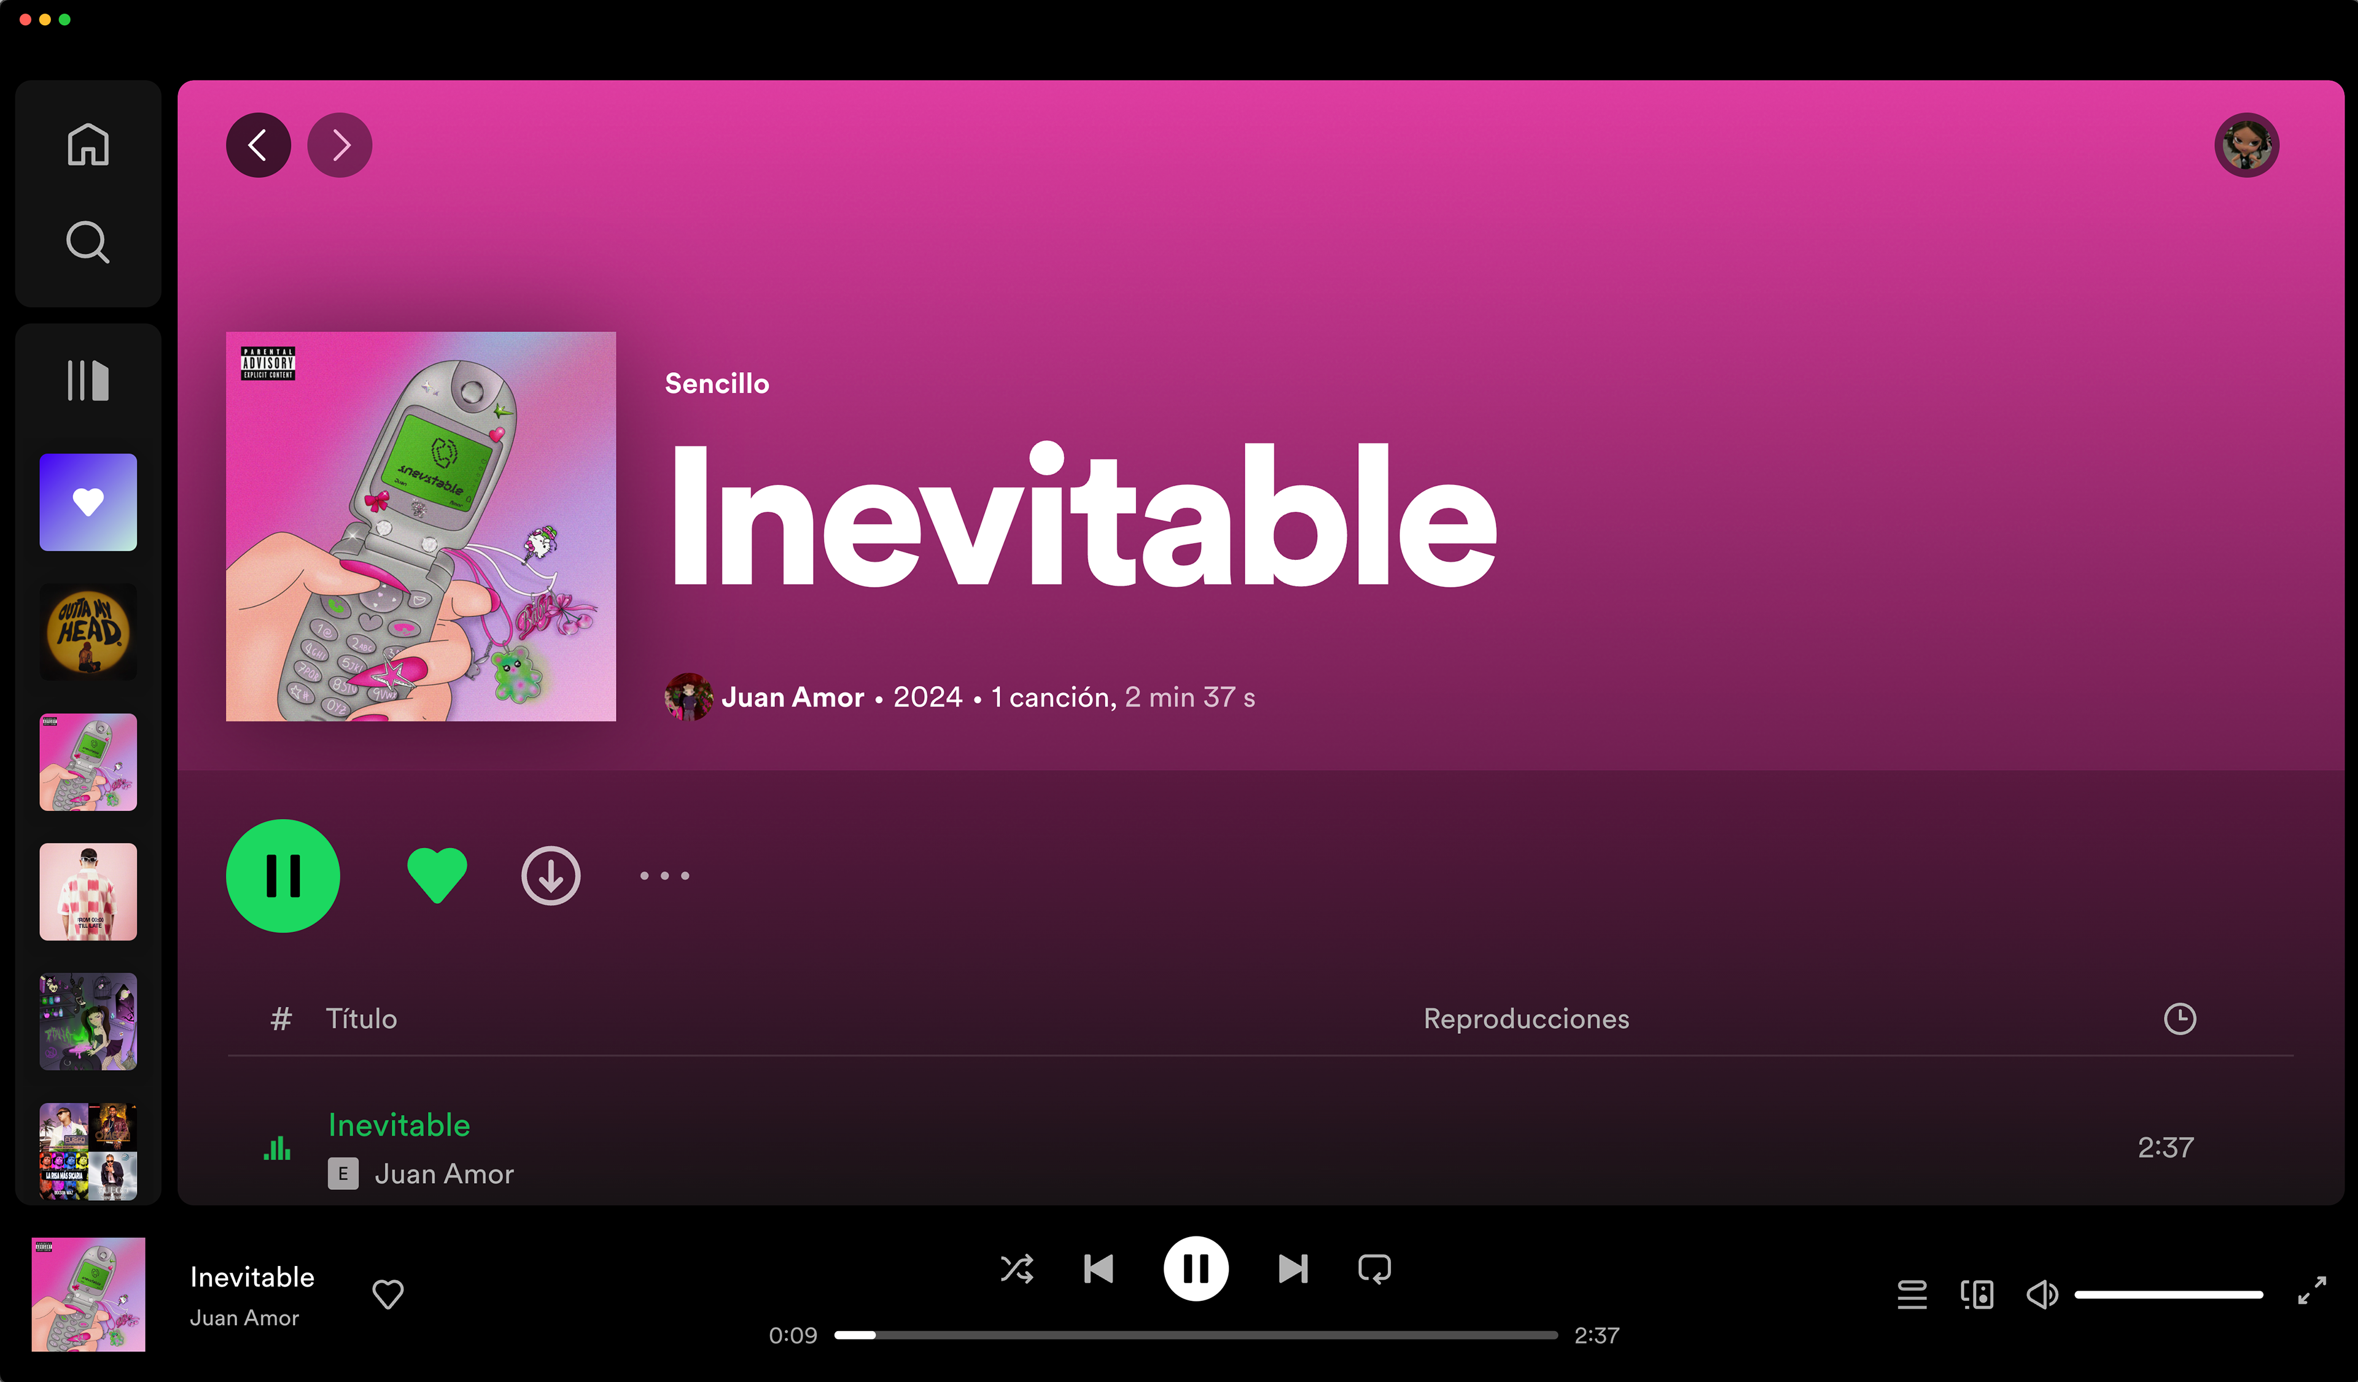Open Search from the sidebar
Viewport: 2358px width, 1382px height.
[88, 243]
